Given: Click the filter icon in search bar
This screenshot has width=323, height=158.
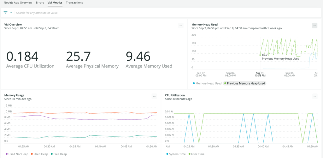Looking at the screenshot, I should coord(6,13).
